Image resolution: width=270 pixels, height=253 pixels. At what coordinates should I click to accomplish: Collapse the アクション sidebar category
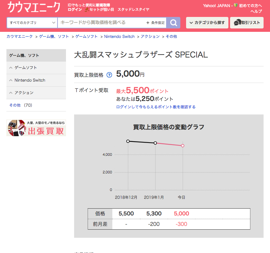36,93
